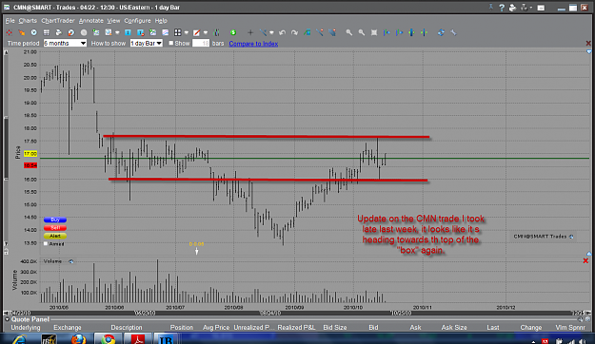Close the chart panel with red X

(x=588, y=43)
